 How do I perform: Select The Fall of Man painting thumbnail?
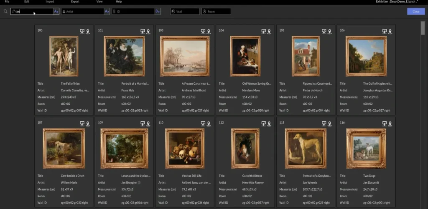tap(64, 56)
